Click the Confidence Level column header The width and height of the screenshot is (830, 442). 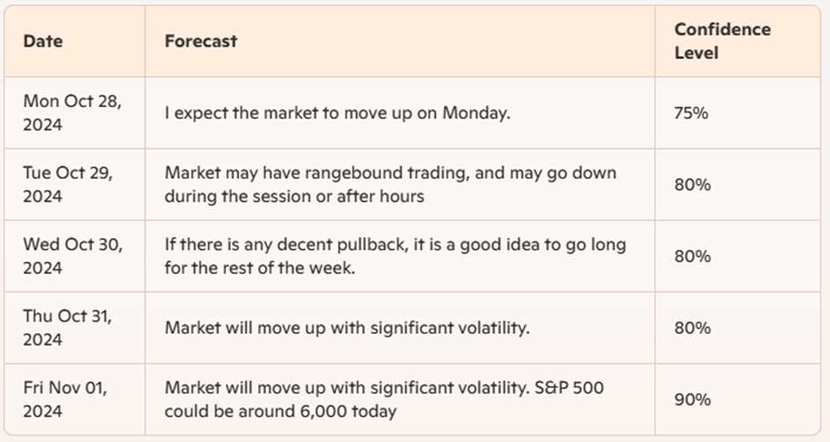(722, 41)
